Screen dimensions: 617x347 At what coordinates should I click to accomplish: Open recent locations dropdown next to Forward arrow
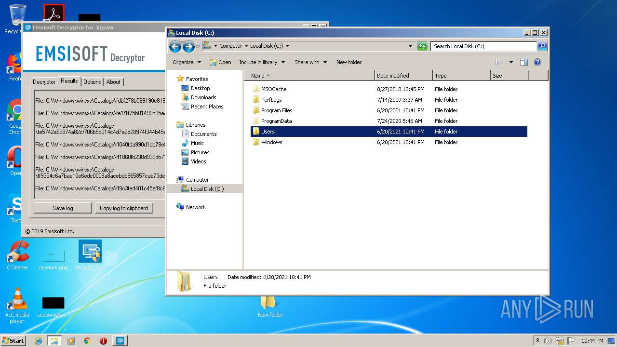pyautogui.click(x=198, y=46)
